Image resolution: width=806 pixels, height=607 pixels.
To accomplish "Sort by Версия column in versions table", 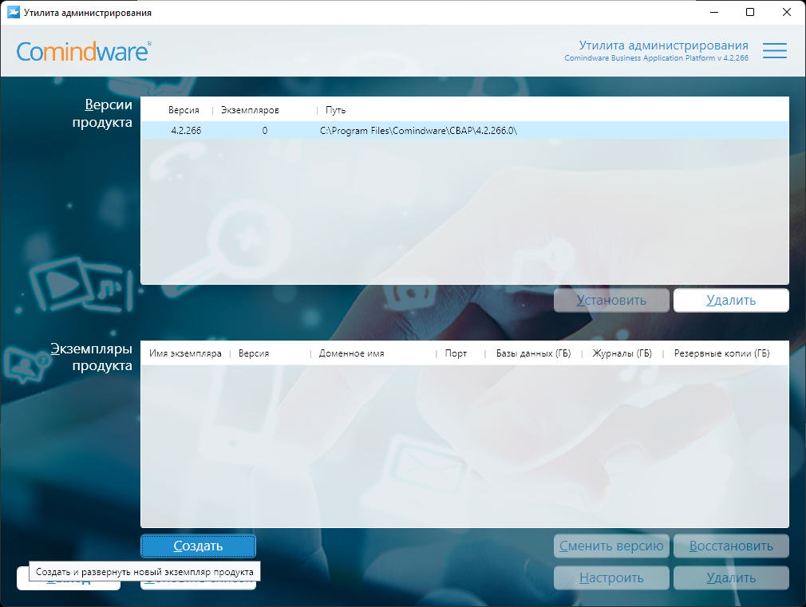I will [184, 110].
